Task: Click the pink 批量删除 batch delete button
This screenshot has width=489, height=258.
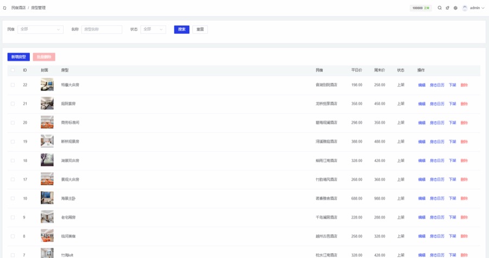Action: 44,56
